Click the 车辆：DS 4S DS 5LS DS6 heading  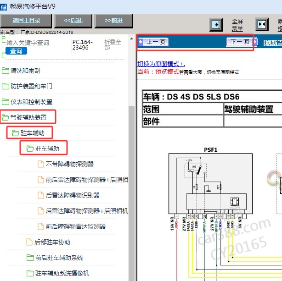(x=191, y=97)
